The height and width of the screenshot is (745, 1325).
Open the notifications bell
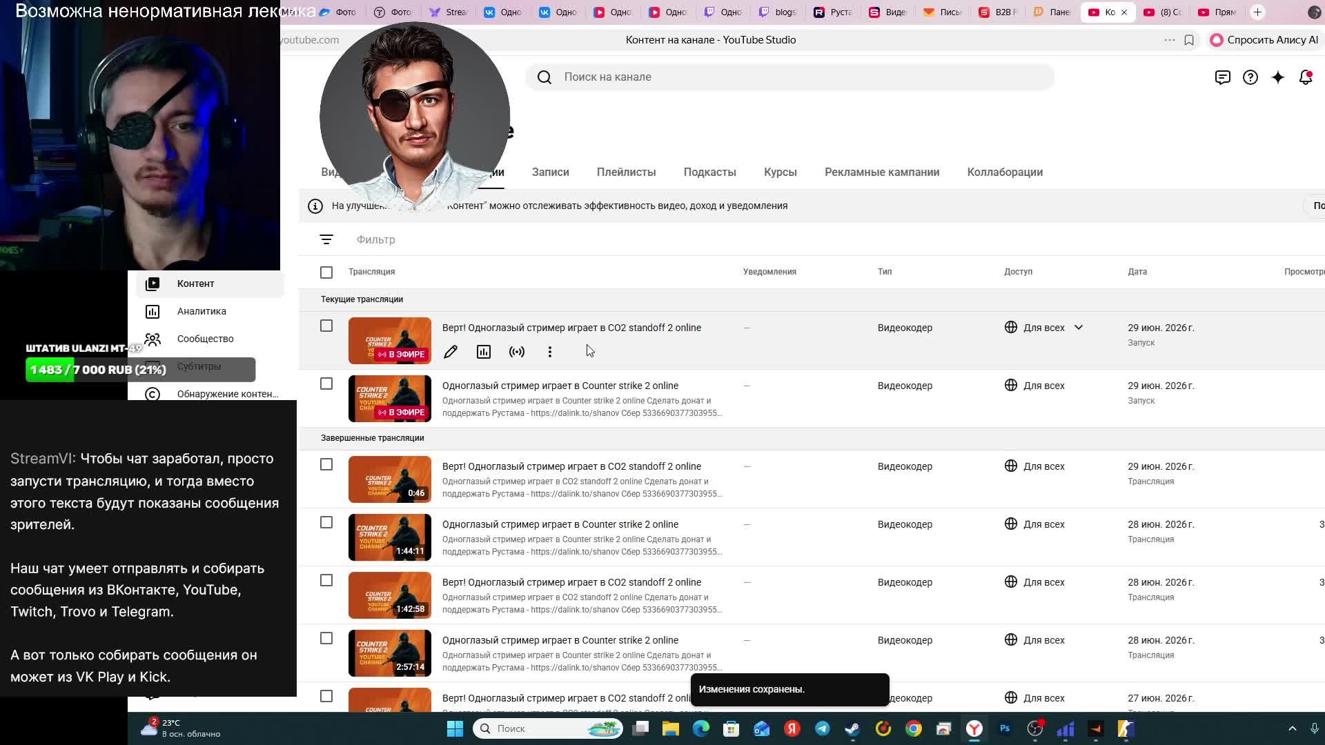tap(1306, 77)
